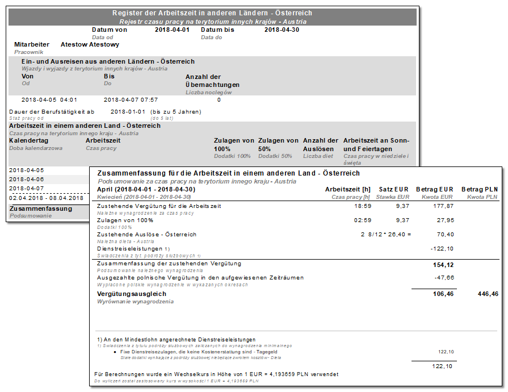The height and width of the screenshot is (392, 508).
Task: Click the 'Vergütungsausgleich' label
Action: (x=132, y=294)
